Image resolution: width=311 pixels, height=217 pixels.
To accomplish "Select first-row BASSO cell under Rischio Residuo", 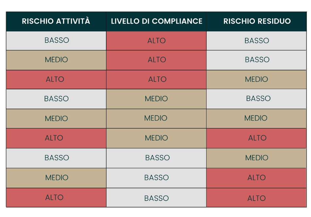I will [x=257, y=41].
